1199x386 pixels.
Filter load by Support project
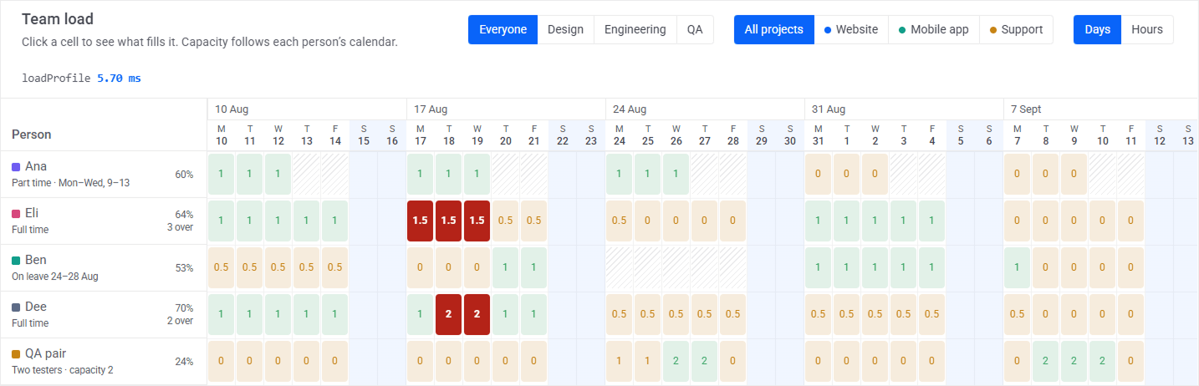[x=1016, y=29]
